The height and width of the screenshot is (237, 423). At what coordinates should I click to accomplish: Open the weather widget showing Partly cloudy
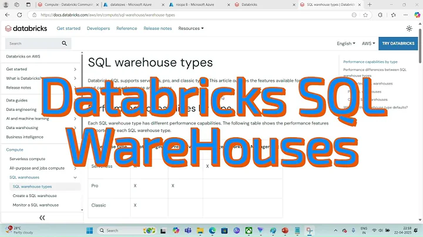click(x=19, y=231)
